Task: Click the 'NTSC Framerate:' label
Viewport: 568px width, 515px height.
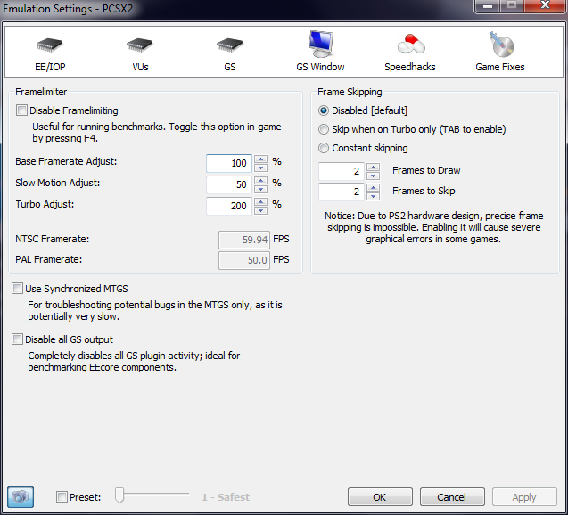Action: tap(52, 239)
